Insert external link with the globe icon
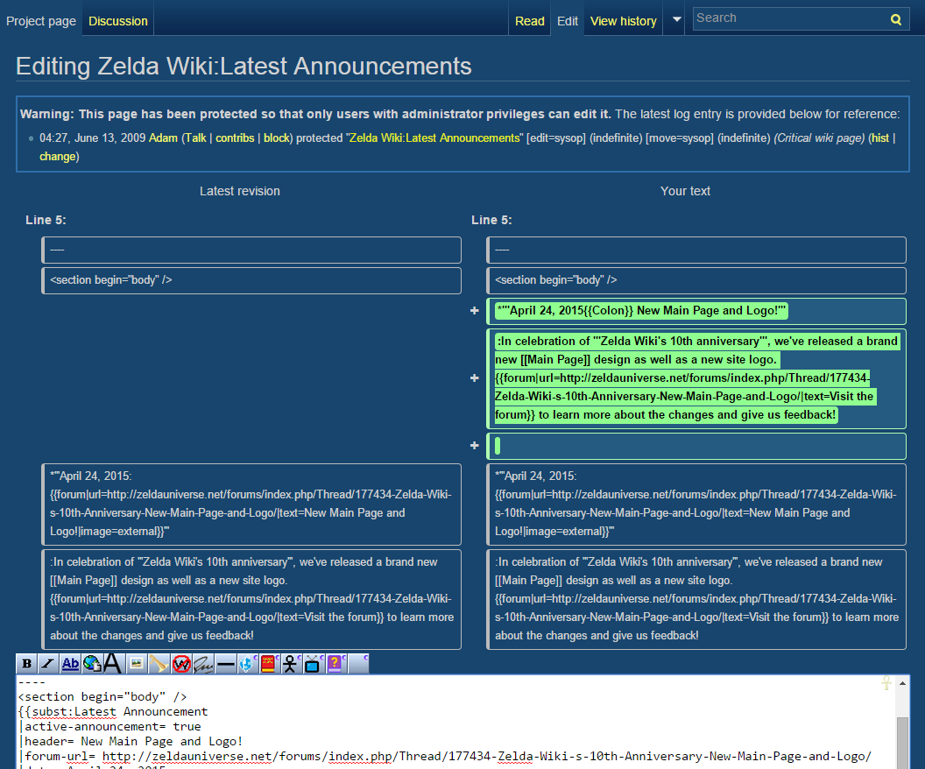 click(x=92, y=664)
